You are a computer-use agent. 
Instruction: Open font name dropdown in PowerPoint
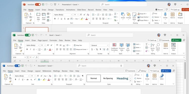pos(71,15)
